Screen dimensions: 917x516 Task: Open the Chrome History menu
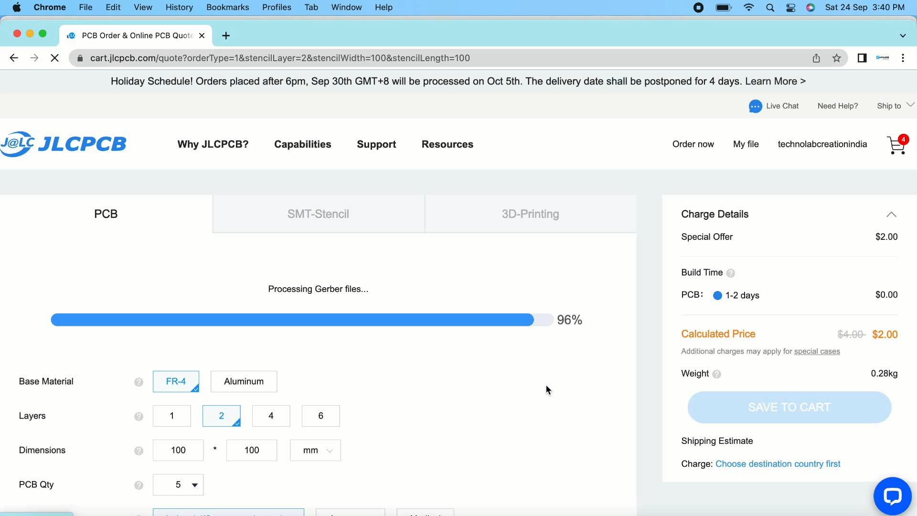[179, 8]
